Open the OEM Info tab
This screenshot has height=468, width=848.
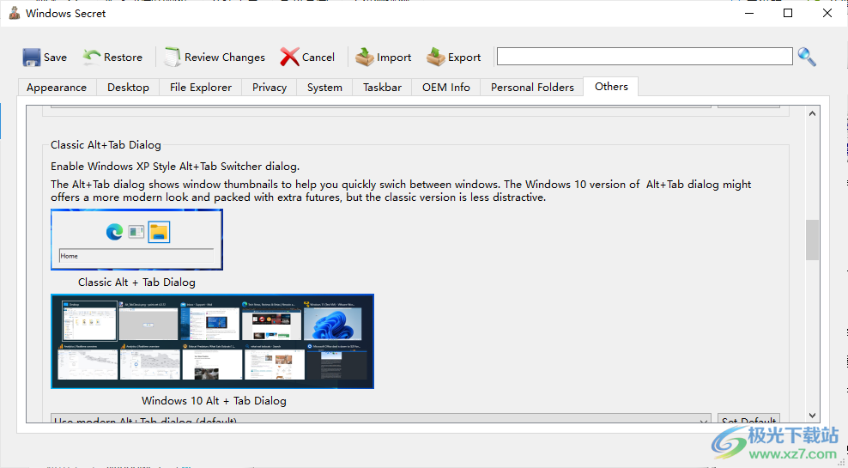446,87
